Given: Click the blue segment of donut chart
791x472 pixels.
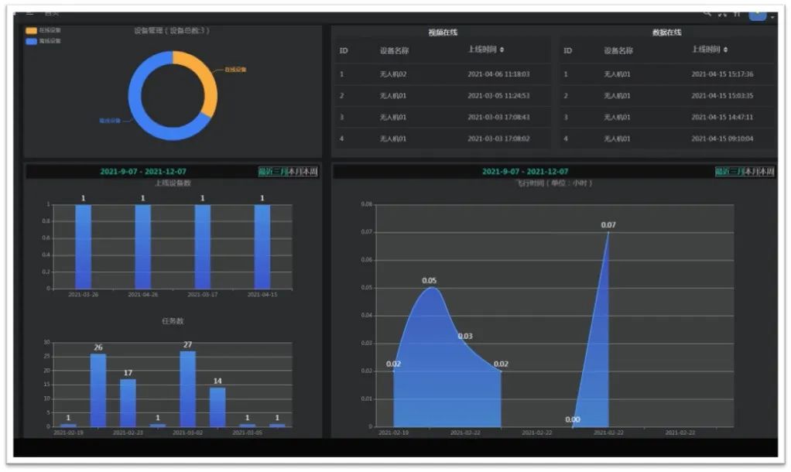Looking at the screenshot, I should [147, 116].
